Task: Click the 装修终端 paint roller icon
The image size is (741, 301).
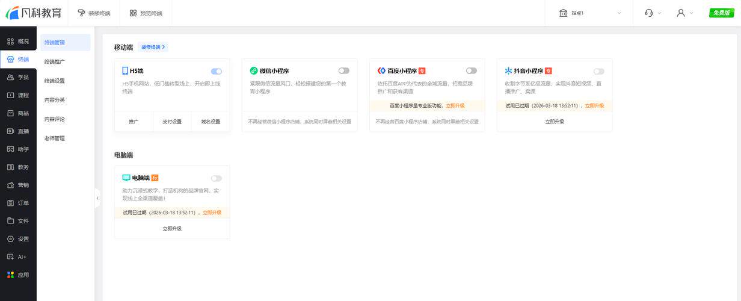Action: (82, 13)
